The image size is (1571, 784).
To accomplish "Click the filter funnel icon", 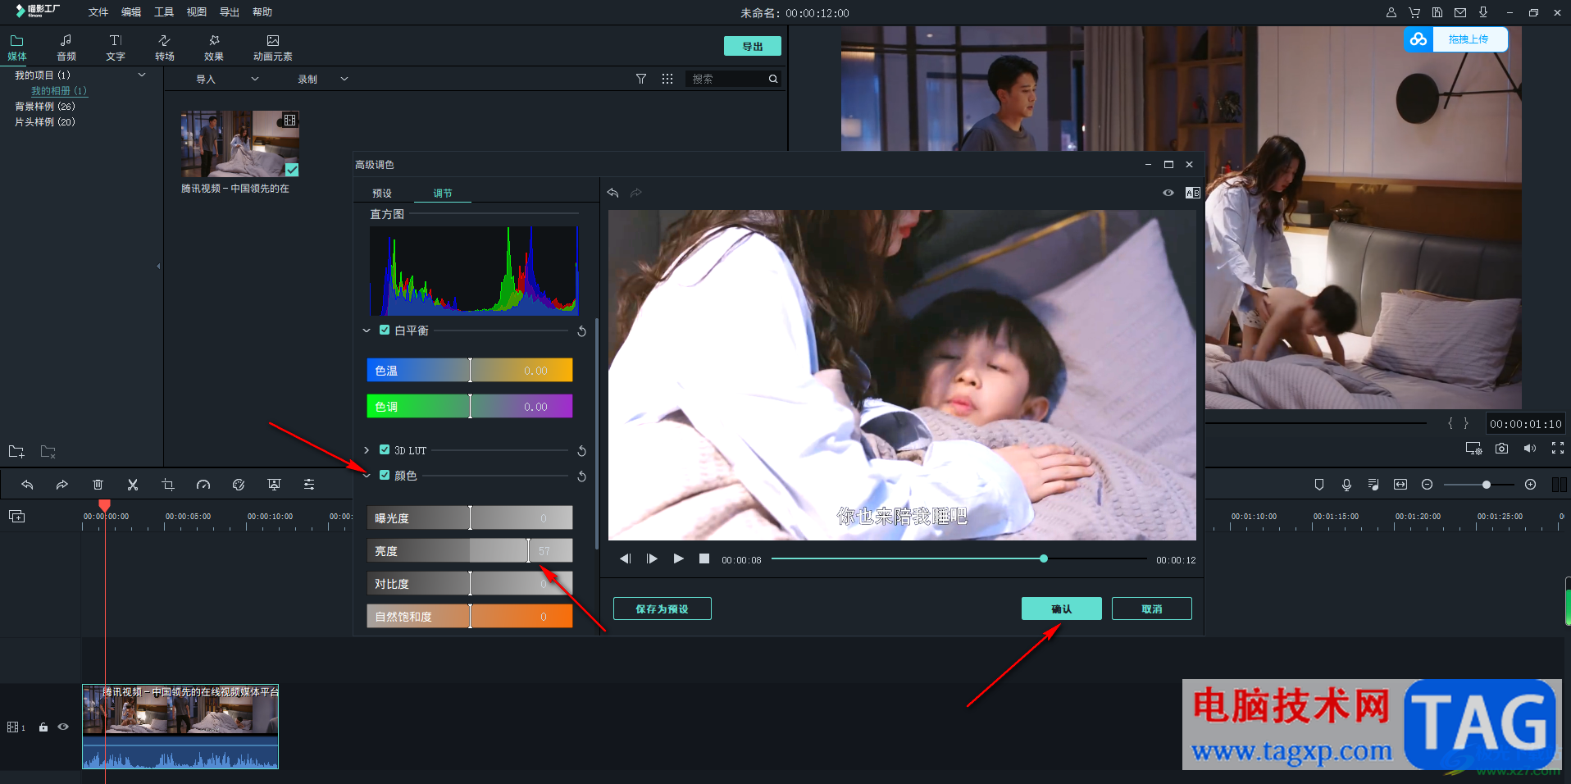I will pos(641,79).
